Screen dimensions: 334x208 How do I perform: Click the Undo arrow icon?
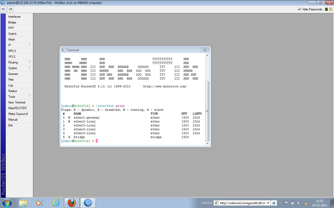3,9
